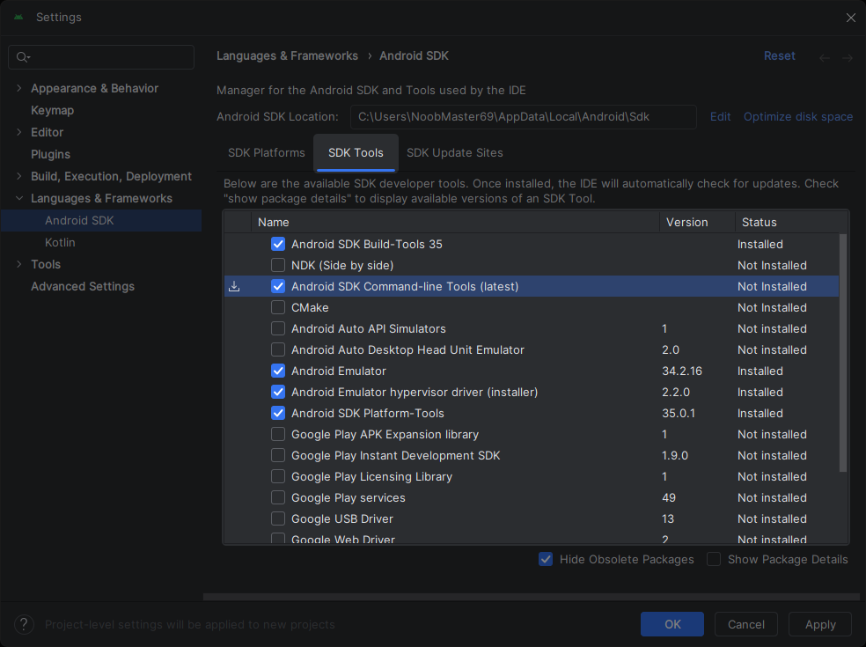
Task: Click Edit SDK location link
Action: tap(720, 116)
